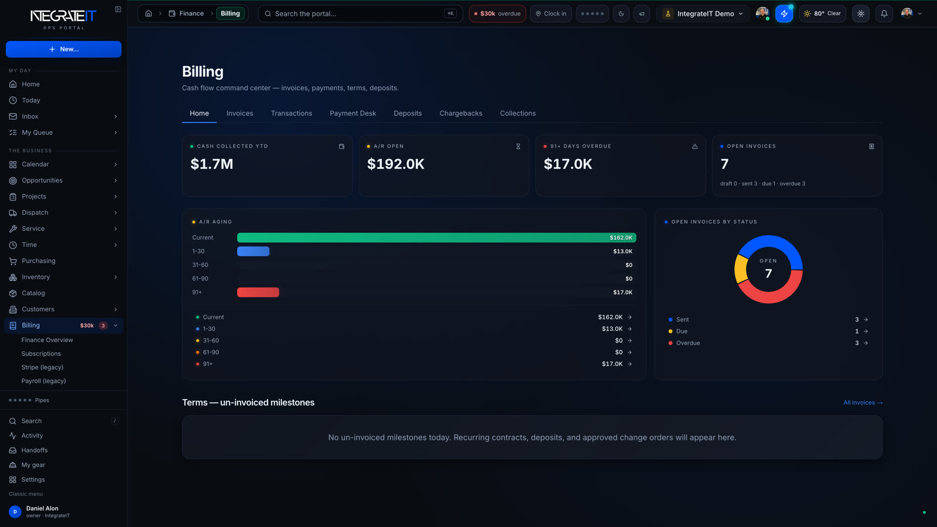
Task: Click the 91+ Days Overdue warning icon
Action: (x=695, y=146)
